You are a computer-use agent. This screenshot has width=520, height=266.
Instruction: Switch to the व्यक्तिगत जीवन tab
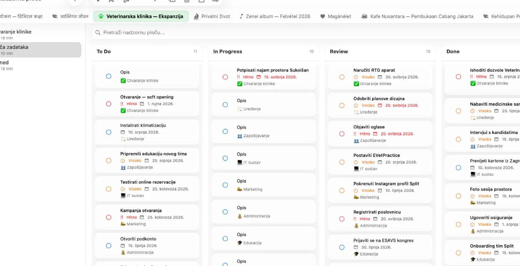pos(71,16)
